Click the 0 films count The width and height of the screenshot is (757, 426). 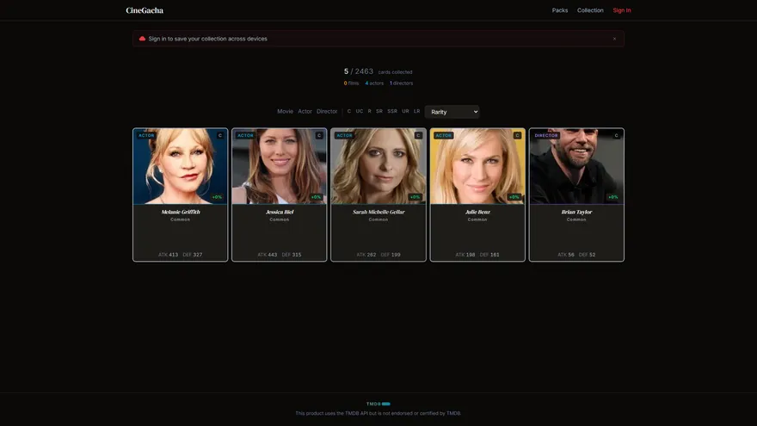[x=351, y=83]
